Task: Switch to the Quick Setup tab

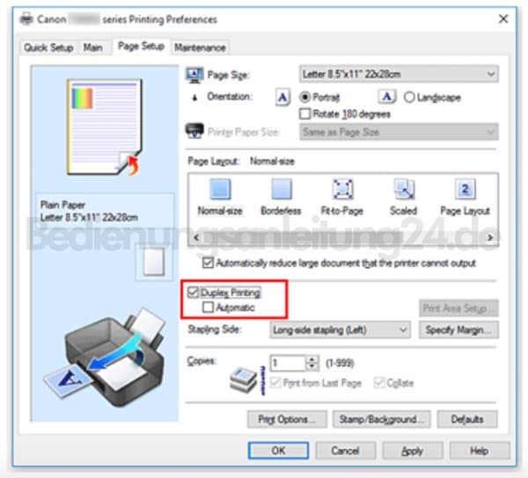Action: tap(48, 47)
